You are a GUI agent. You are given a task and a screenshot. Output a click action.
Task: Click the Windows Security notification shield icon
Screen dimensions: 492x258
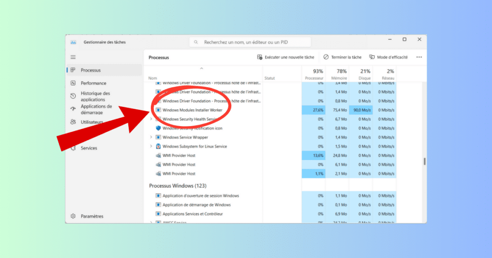pyautogui.click(x=158, y=128)
